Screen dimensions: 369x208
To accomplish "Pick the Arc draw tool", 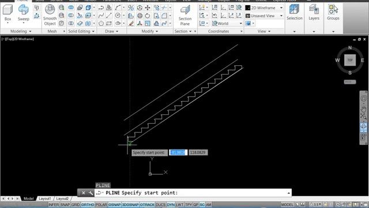I will 118,8.
